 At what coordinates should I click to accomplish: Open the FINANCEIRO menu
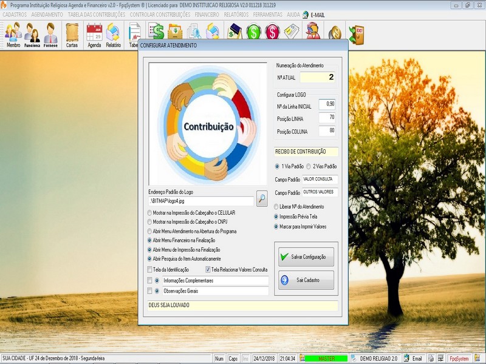pyautogui.click(x=207, y=15)
